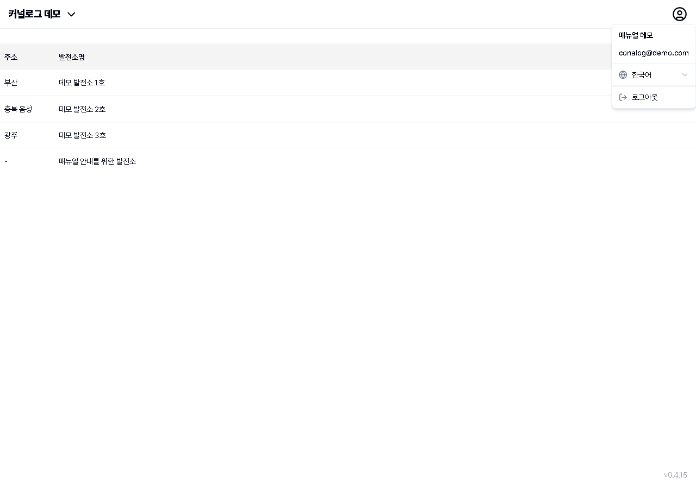Image resolution: width=696 pixels, height=489 pixels.
Task: Select the 한국어 language option
Action: coord(642,75)
